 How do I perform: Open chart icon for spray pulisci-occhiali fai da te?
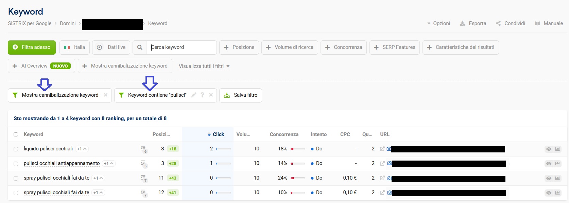point(557,178)
